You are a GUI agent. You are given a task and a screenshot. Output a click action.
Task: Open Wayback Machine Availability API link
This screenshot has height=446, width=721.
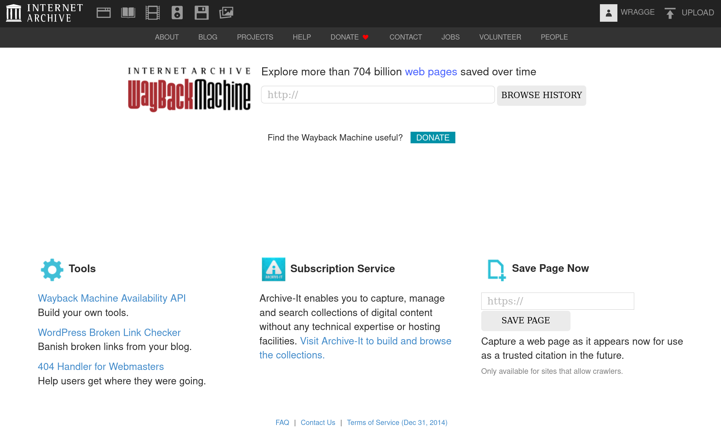pos(112,298)
